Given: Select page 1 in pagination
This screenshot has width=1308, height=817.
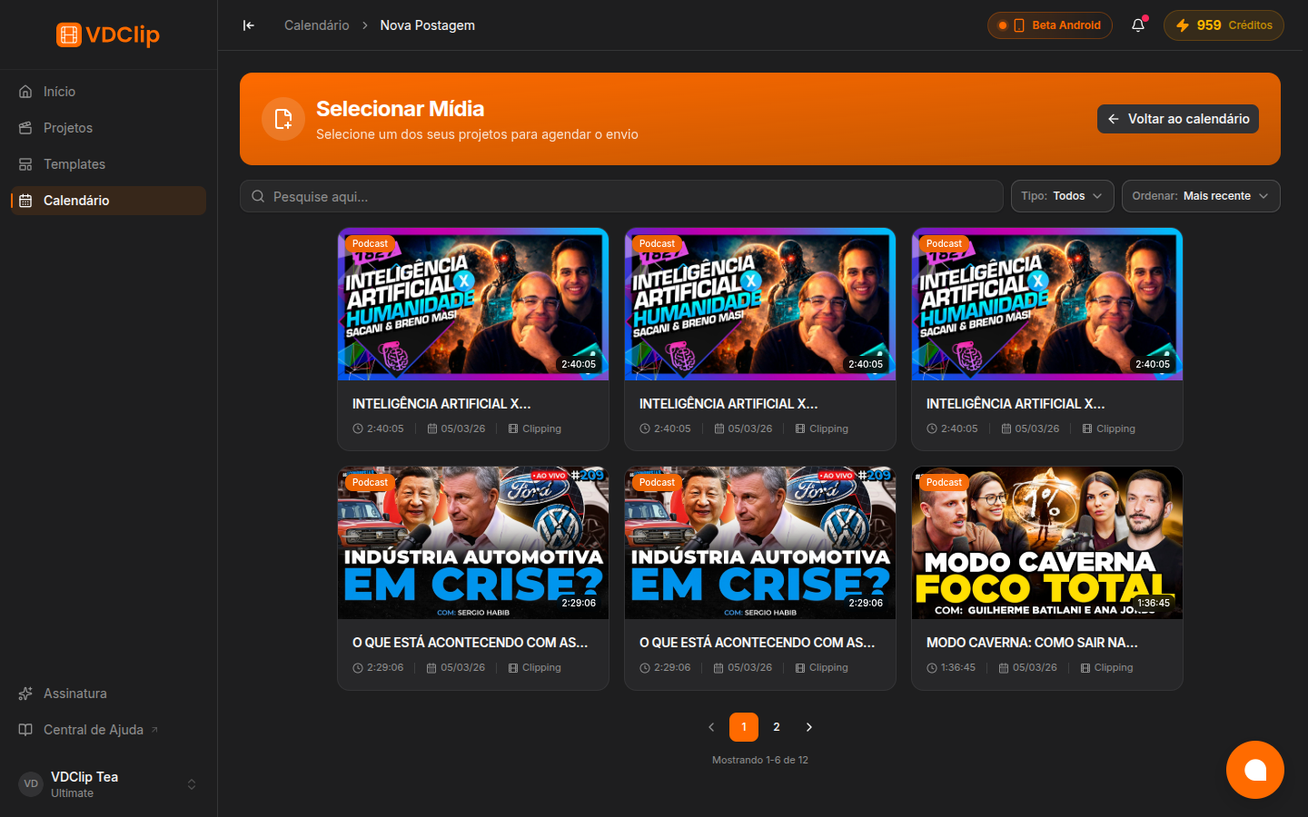Looking at the screenshot, I should [744, 727].
